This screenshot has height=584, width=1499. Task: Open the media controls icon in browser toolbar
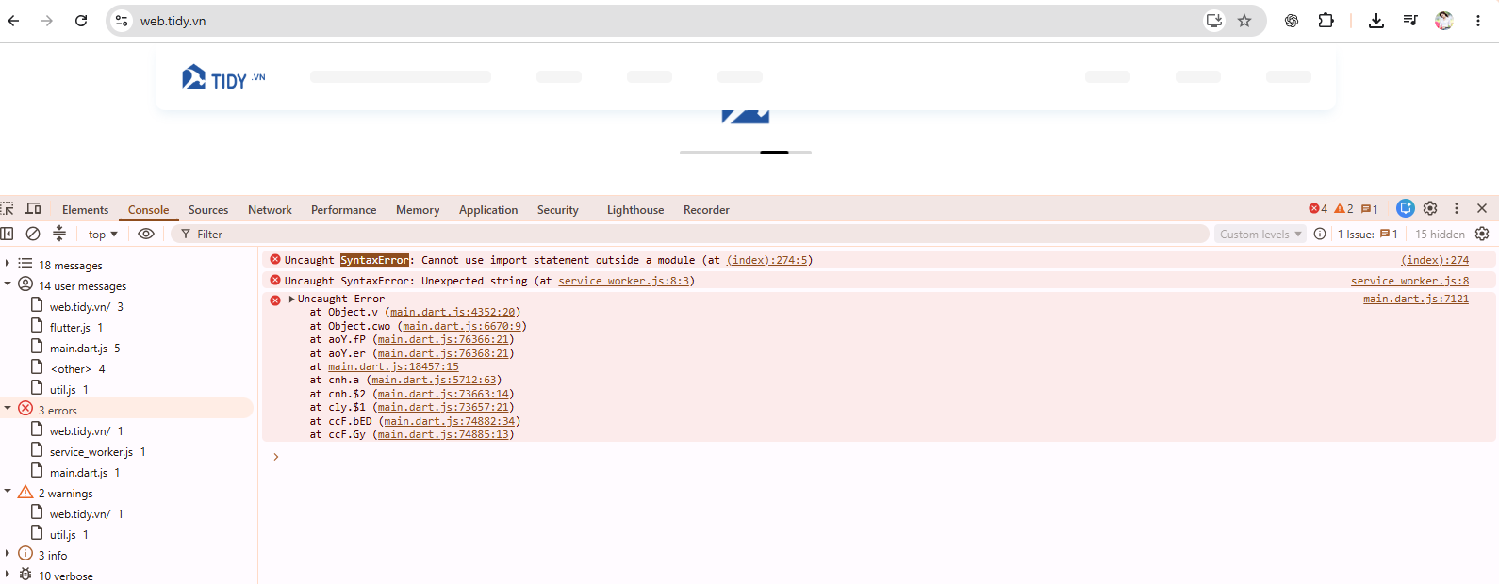1410,21
